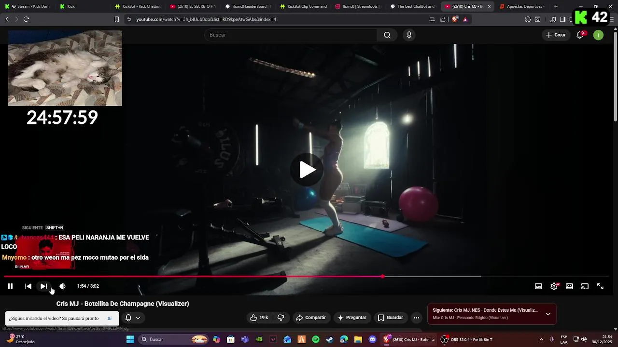The width and height of the screenshot is (618, 347).
Task: Go back in browser history
Action: 7,19
